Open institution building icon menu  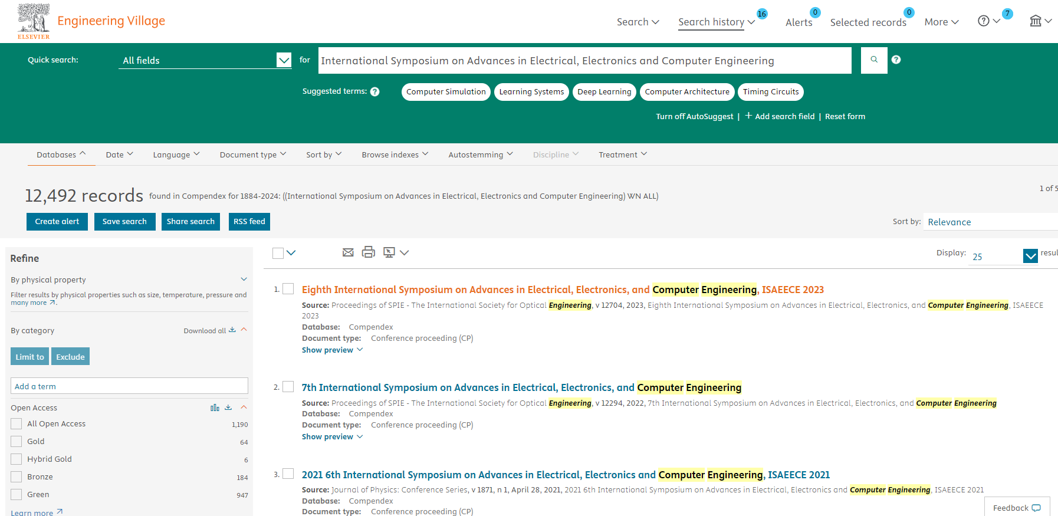[1036, 21]
